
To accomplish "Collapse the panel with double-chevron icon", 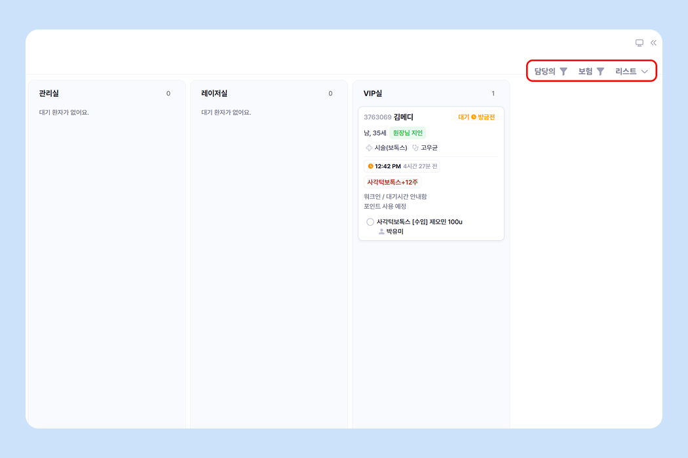I will [x=653, y=43].
